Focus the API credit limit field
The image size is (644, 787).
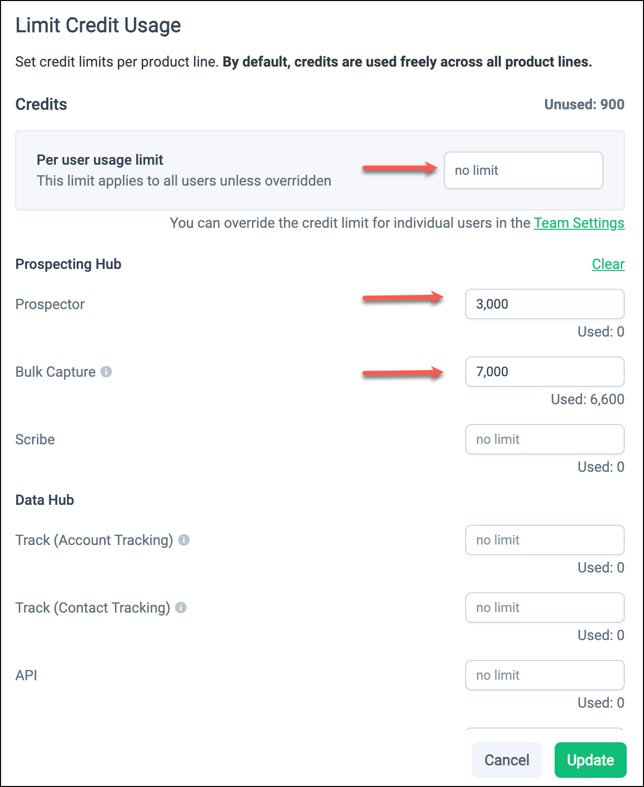pos(544,675)
